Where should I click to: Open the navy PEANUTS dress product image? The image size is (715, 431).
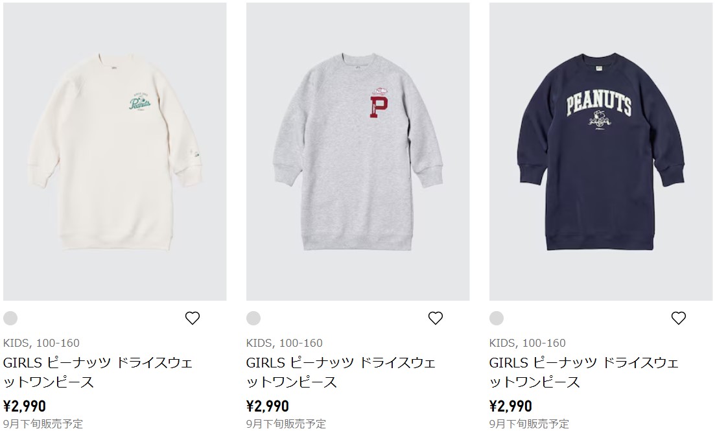click(x=601, y=152)
